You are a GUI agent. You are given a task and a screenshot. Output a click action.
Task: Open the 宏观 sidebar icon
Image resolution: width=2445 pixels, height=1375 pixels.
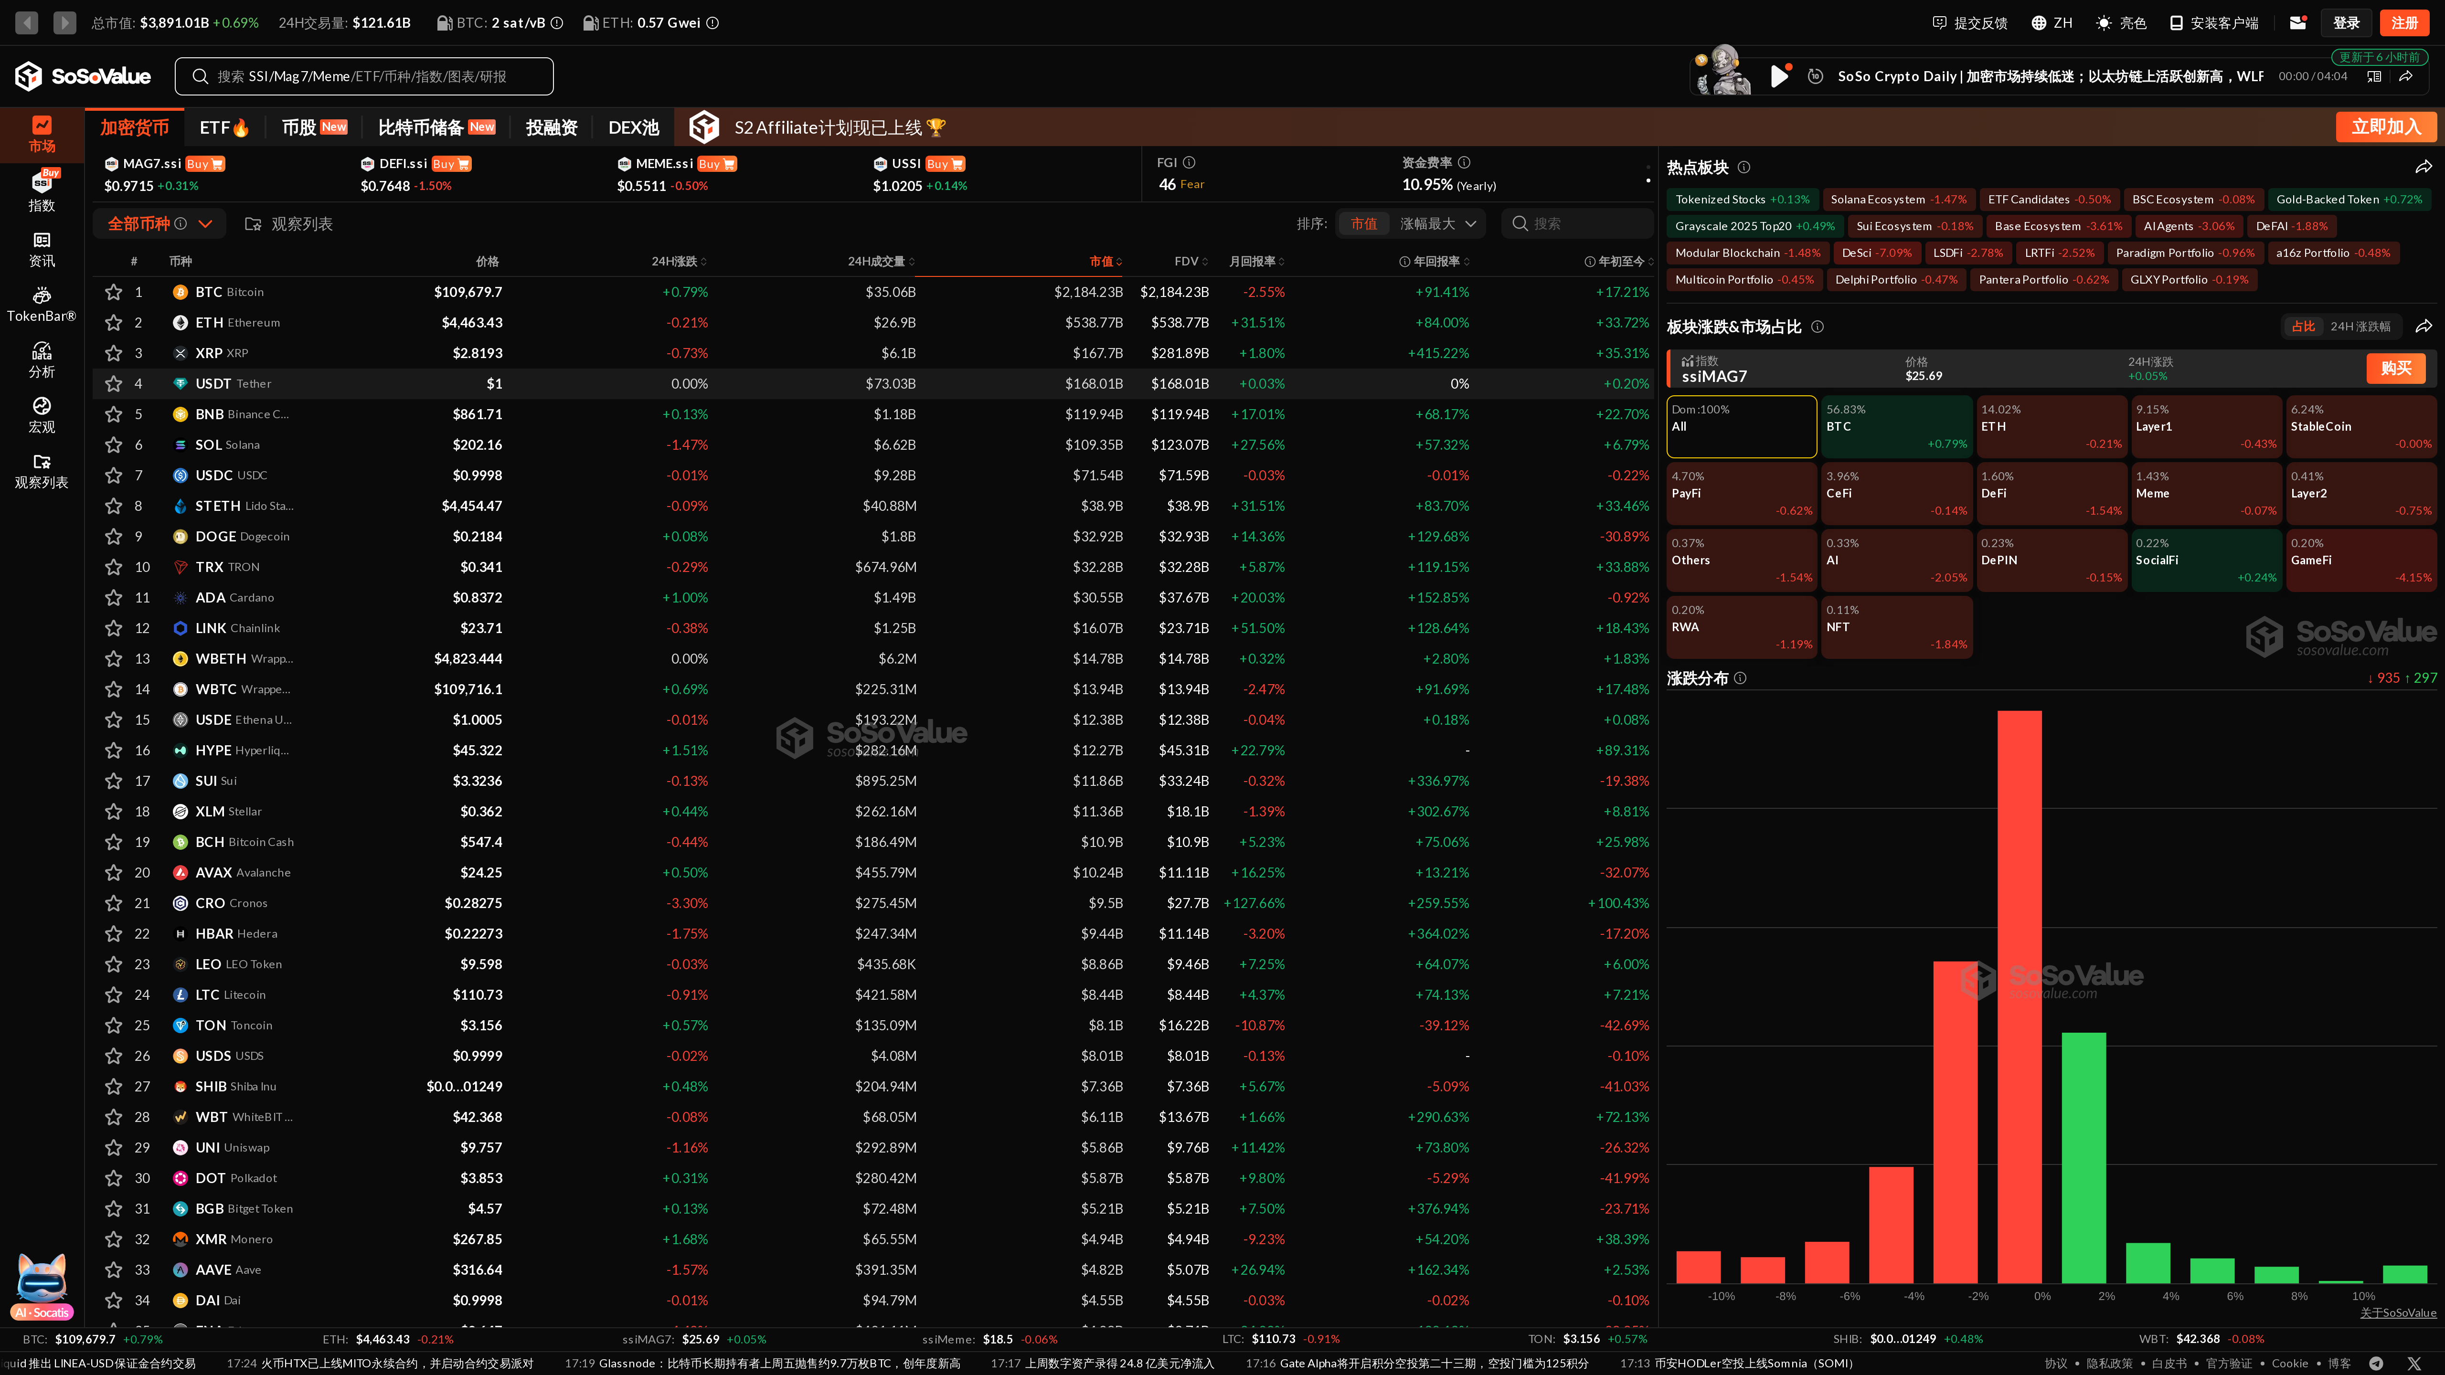(x=42, y=415)
